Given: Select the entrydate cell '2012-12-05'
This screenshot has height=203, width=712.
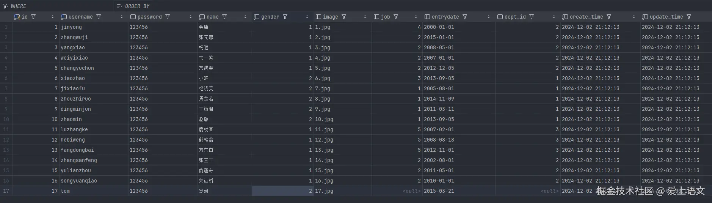Looking at the screenshot, I should pos(459,68).
